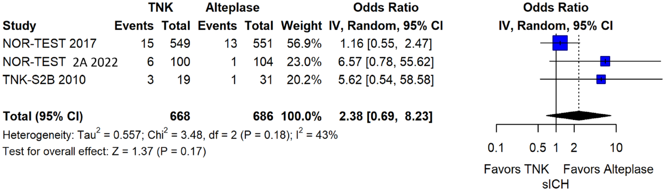Select the NOR-TEST 2017 study name

coord(50,44)
